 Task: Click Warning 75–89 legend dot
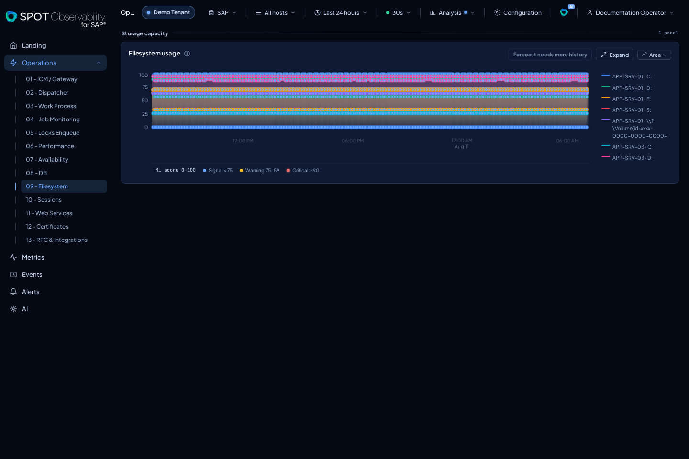click(x=242, y=171)
